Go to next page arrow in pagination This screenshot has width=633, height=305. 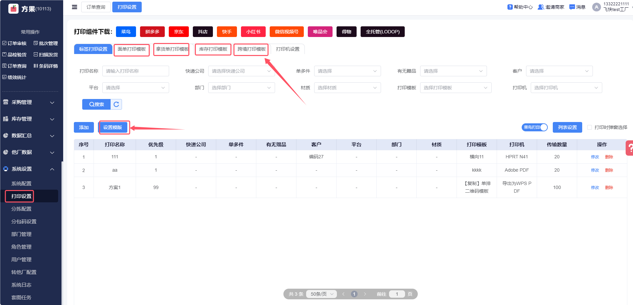tap(365, 294)
